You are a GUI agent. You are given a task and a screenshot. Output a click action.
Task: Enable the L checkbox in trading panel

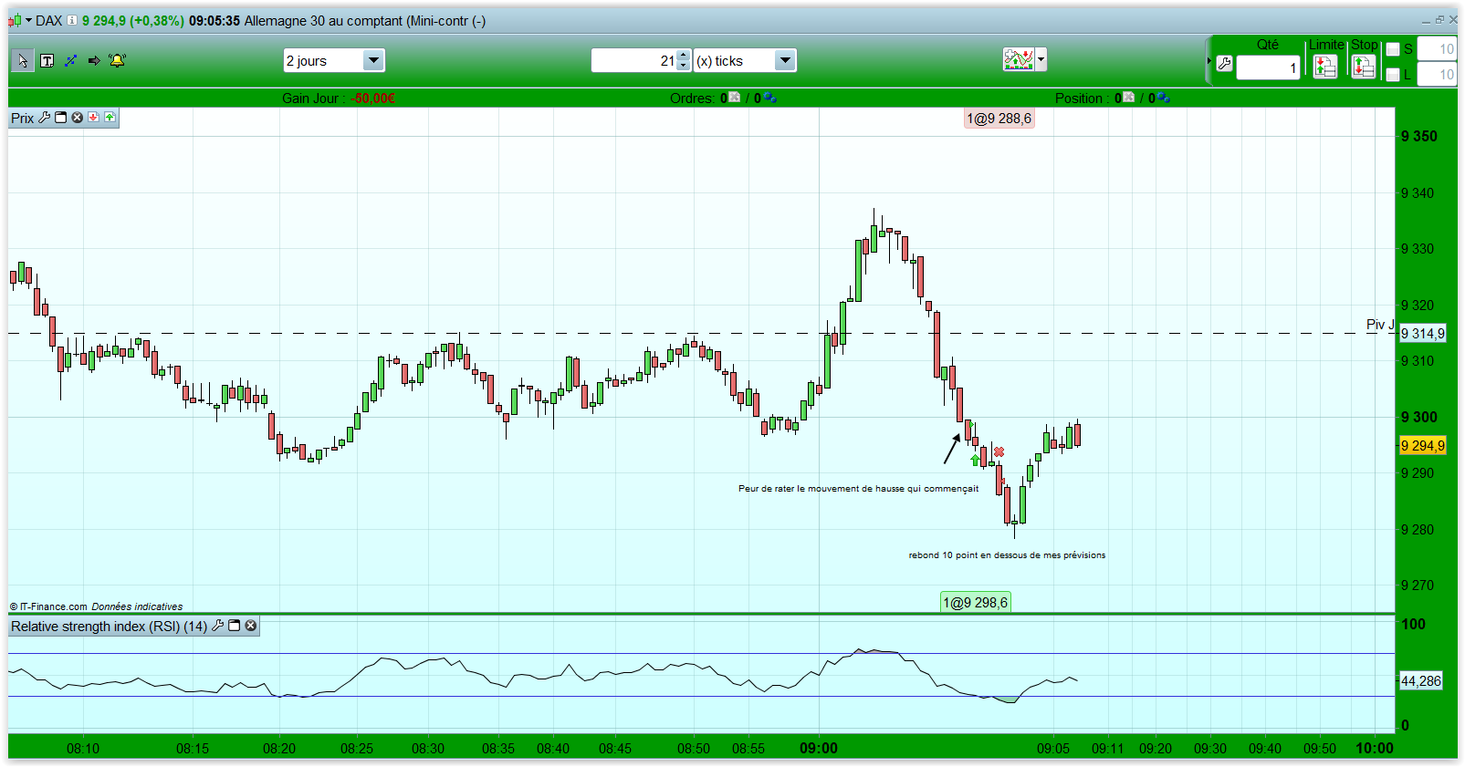(x=1393, y=75)
